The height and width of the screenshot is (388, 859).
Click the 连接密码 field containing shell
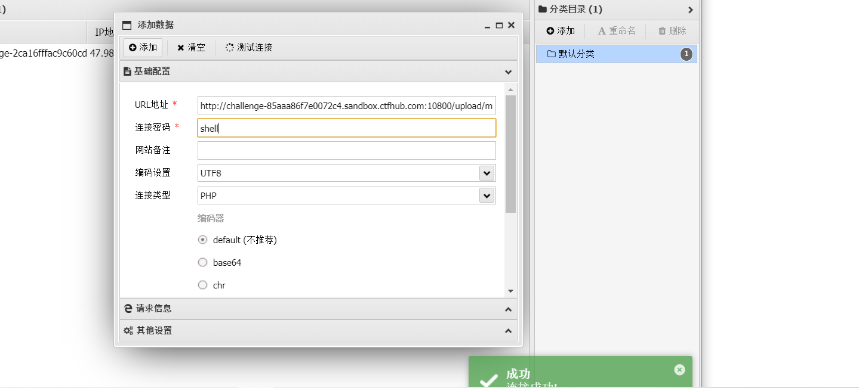point(347,128)
